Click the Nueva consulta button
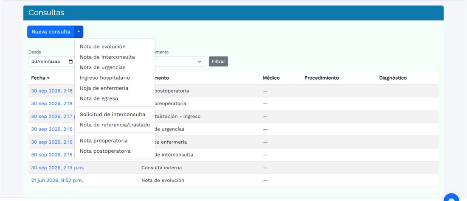467x201 pixels. (x=51, y=32)
